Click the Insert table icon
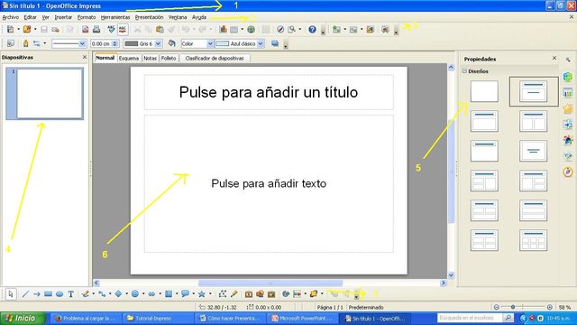The image size is (577, 325). [x=234, y=29]
